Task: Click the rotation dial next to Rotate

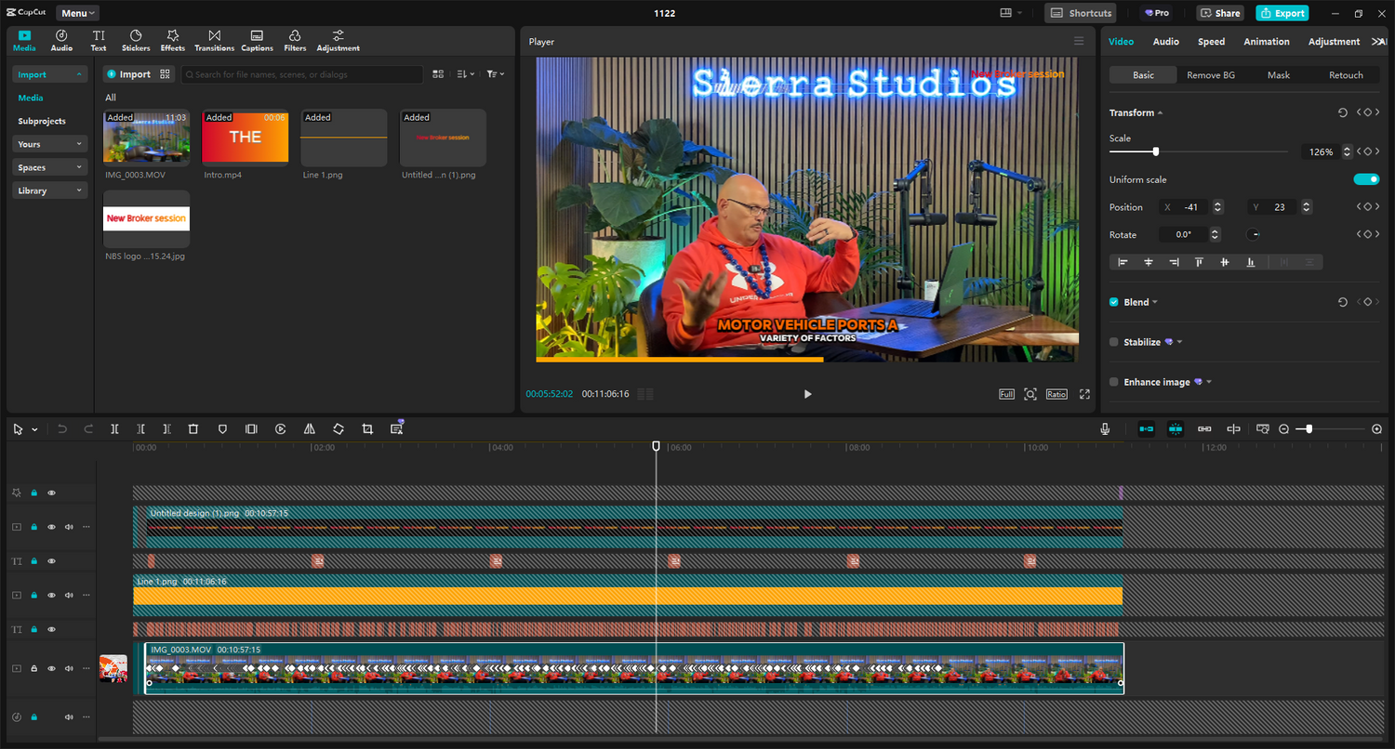Action: click(1254, 235)
